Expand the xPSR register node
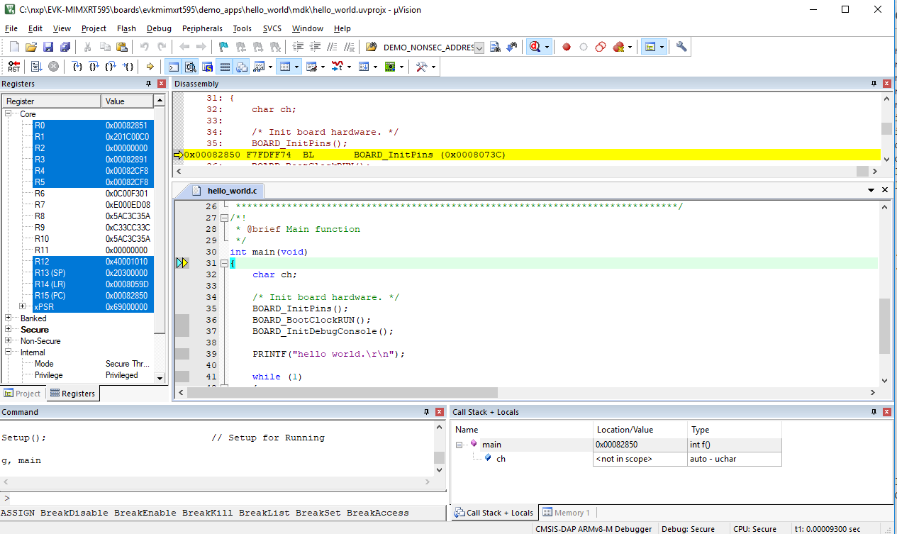Image resolution: width=897 pixels, height=534 pixels. coord(23,307)
